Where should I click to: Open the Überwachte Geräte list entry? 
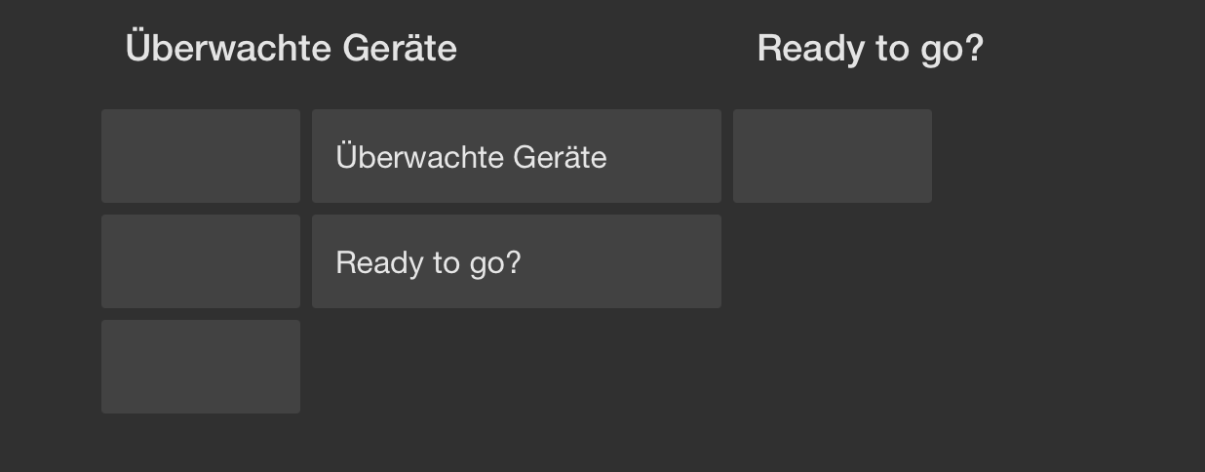point(516,156)
